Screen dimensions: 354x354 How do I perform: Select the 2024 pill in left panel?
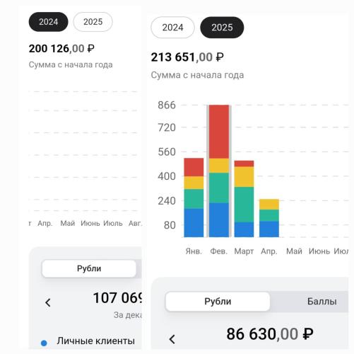(48, 22)
